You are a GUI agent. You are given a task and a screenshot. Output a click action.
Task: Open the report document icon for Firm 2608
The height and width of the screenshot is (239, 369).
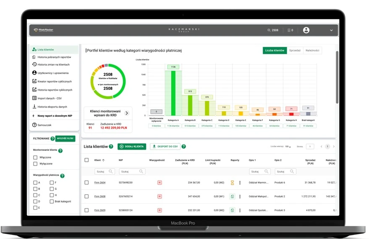(232, 197)
